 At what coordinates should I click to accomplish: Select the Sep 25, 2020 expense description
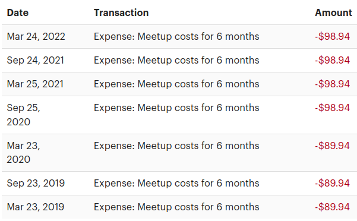coord(176,108)
